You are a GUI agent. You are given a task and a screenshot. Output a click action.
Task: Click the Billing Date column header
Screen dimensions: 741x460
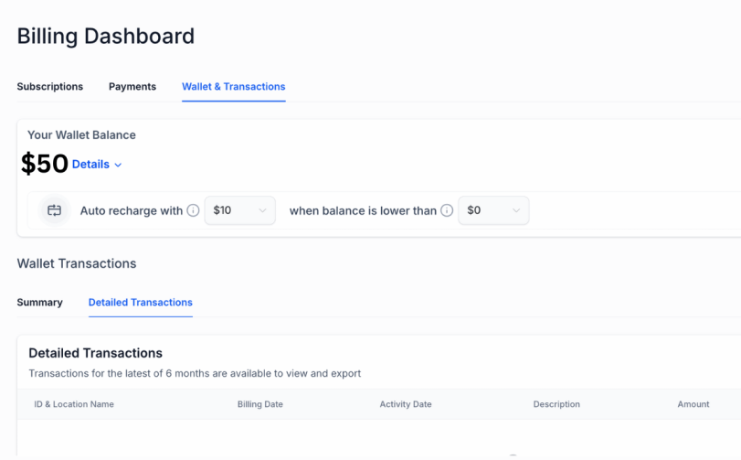[259, 404]
